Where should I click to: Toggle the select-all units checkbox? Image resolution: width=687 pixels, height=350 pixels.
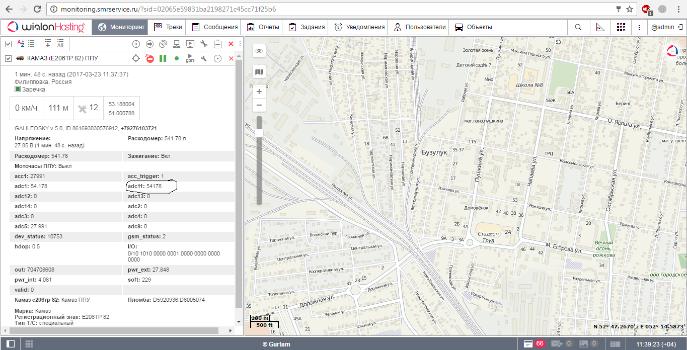click(8, 44)
